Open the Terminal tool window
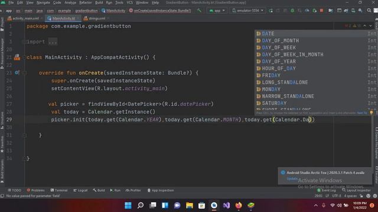This screenshot has height=212, width=378. tap(59, 190)
